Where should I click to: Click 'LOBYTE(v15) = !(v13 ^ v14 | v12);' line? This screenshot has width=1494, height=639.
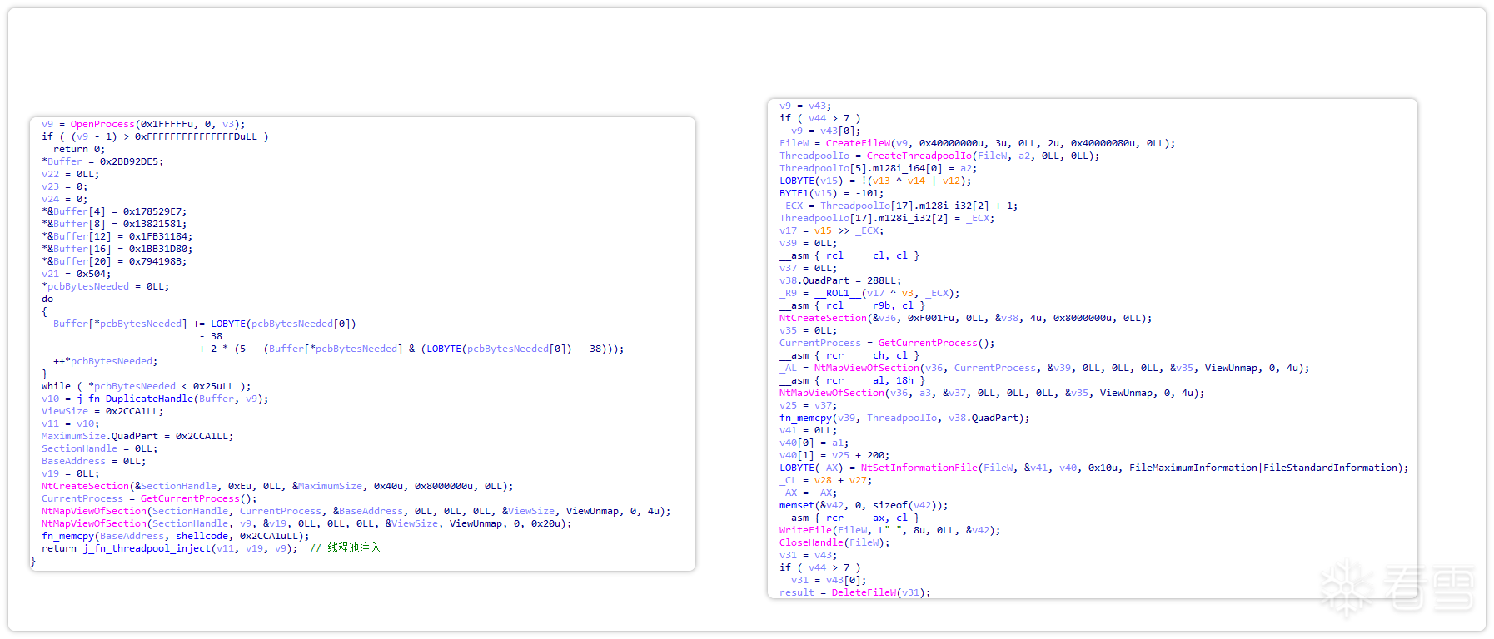[875, 181]
